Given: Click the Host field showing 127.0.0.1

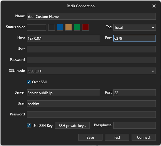Looking at the screenshot, I should click(x=63, y=38).
